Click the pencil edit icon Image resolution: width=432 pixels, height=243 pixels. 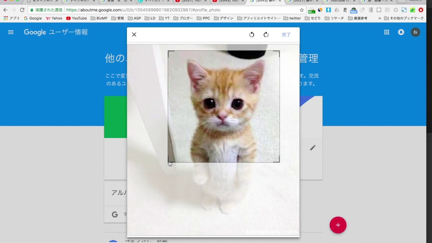(313, 147)
